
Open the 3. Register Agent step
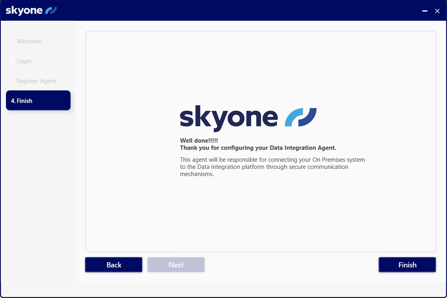[34, 81]
